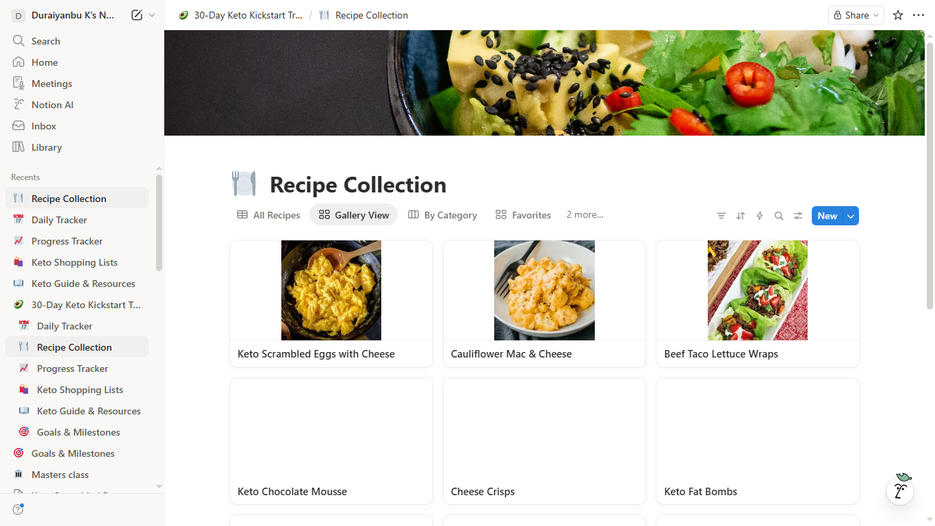Viewport: 935px width, 526px height.
Task: Open view settings sliders icon
Action: (798, 216)
